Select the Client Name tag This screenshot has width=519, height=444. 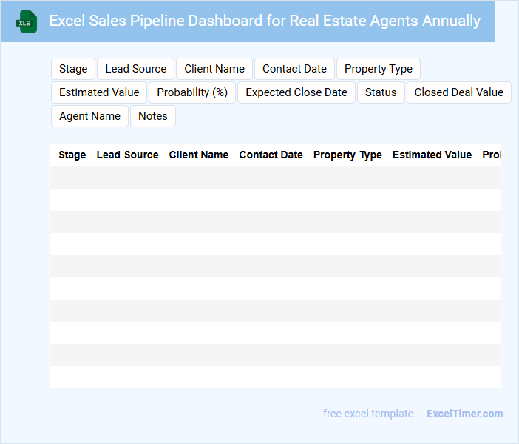point(214,69)
